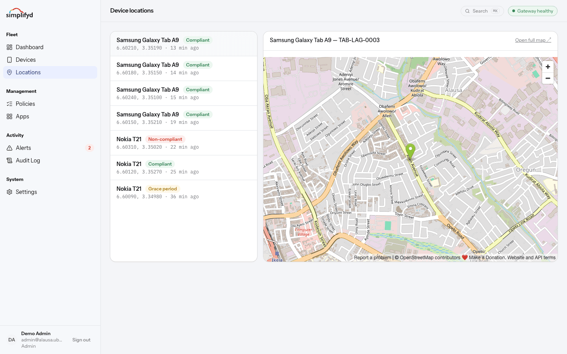Image resolution: width=567 pixels, height=354 pixels.
Task: Click the red heart donation icon
Action: [x=465, y=258]
